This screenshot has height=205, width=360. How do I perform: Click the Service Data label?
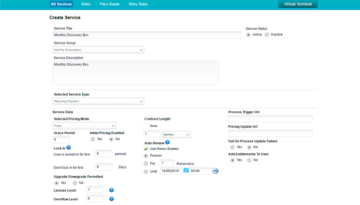pos(63,112)
